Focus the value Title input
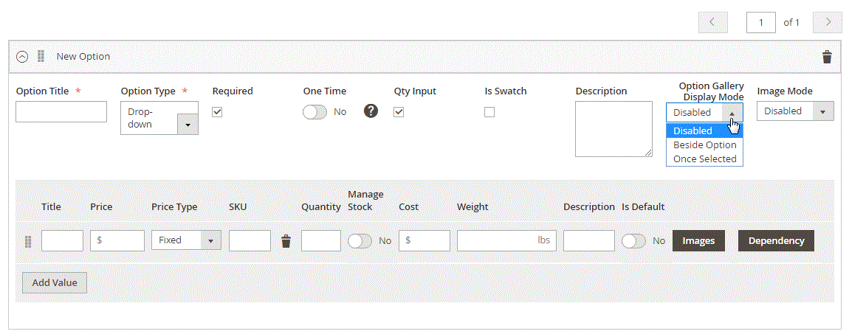Viewport: 849px width, 334px height. click(62, 240)
